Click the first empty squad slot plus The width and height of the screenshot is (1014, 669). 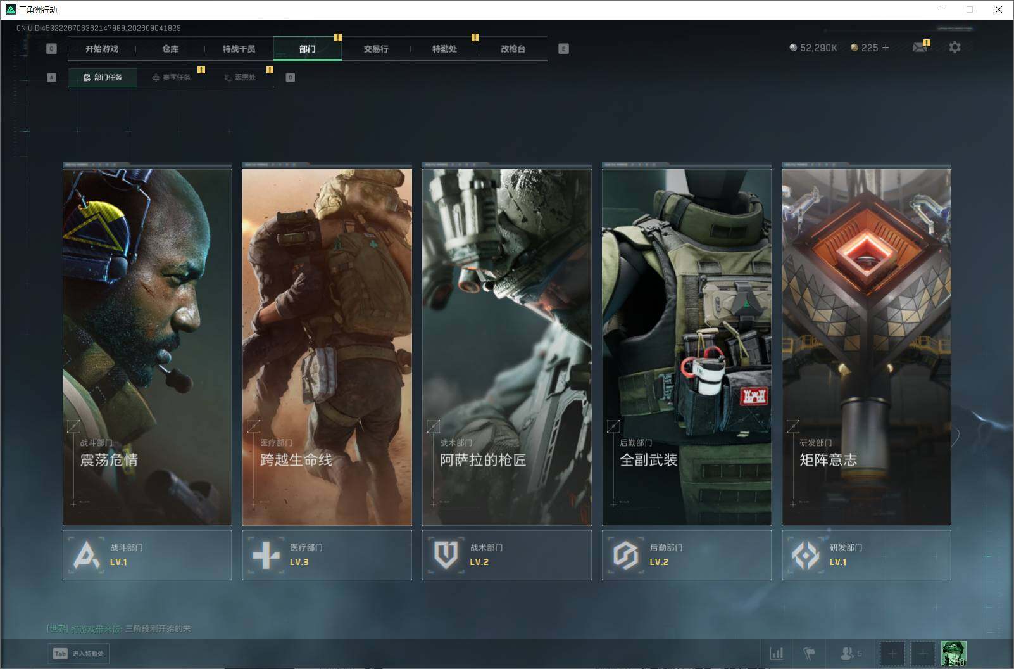892,653
